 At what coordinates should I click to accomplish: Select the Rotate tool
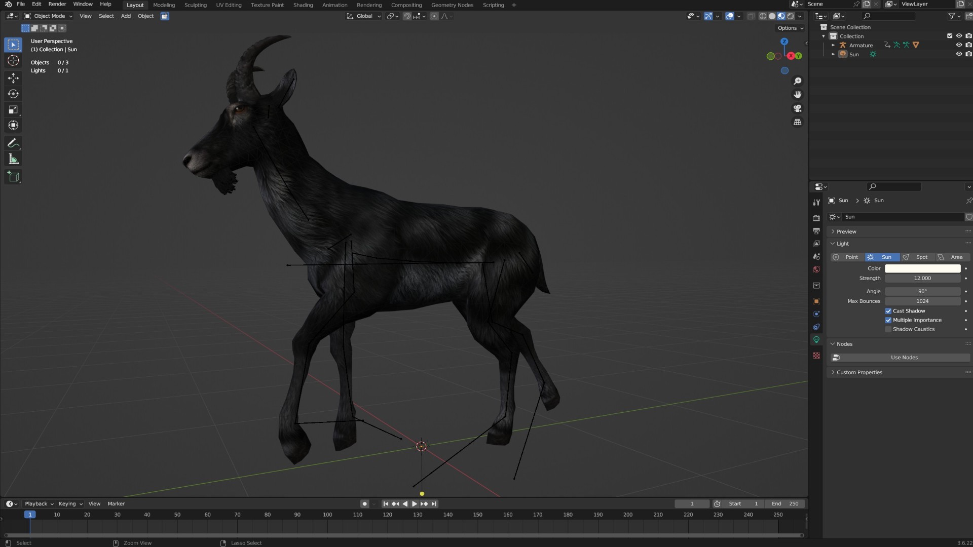(13, 94)
